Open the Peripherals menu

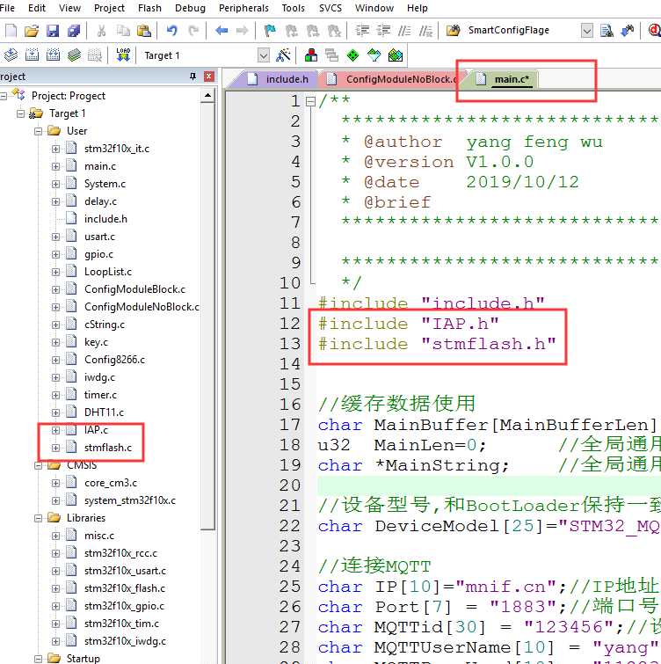tap(243, 8)
